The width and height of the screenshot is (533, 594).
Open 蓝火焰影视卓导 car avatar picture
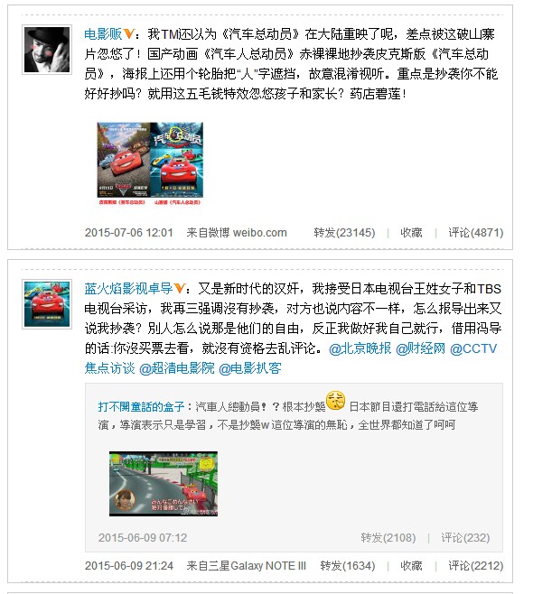click(47, 304)
